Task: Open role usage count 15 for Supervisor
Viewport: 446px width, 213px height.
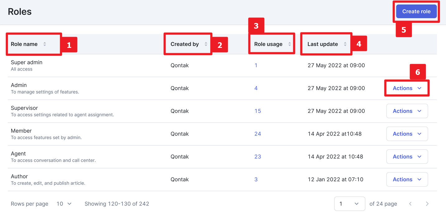Action: pyautogui.click(x=258, y=111)
